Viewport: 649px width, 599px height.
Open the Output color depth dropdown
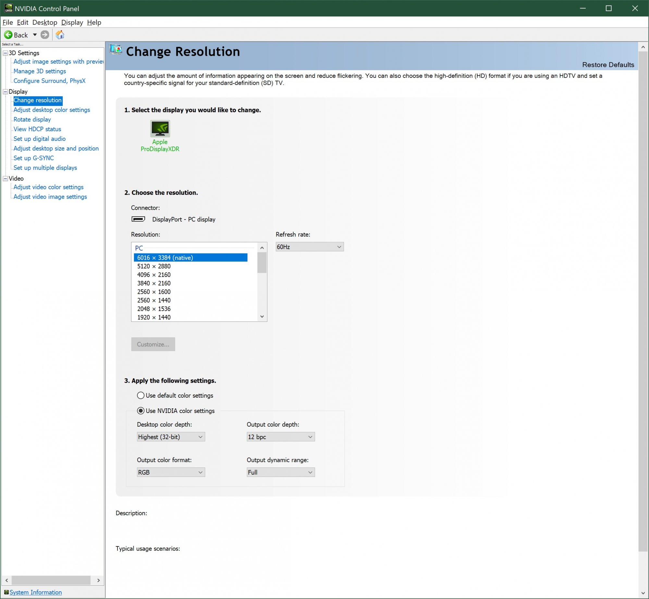pos(280,437)
